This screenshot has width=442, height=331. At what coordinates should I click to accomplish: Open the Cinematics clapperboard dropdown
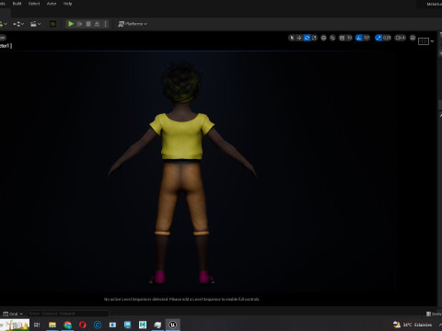36,24
